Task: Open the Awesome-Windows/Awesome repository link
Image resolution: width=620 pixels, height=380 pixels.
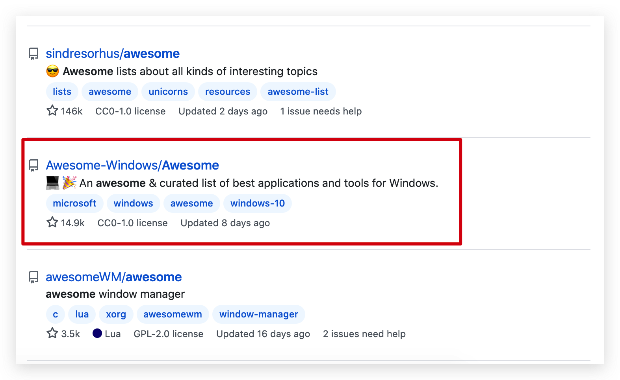Action: tap(132, 165)
